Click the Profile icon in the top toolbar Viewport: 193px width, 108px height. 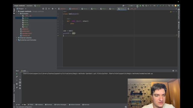click(x=146, y=6)
